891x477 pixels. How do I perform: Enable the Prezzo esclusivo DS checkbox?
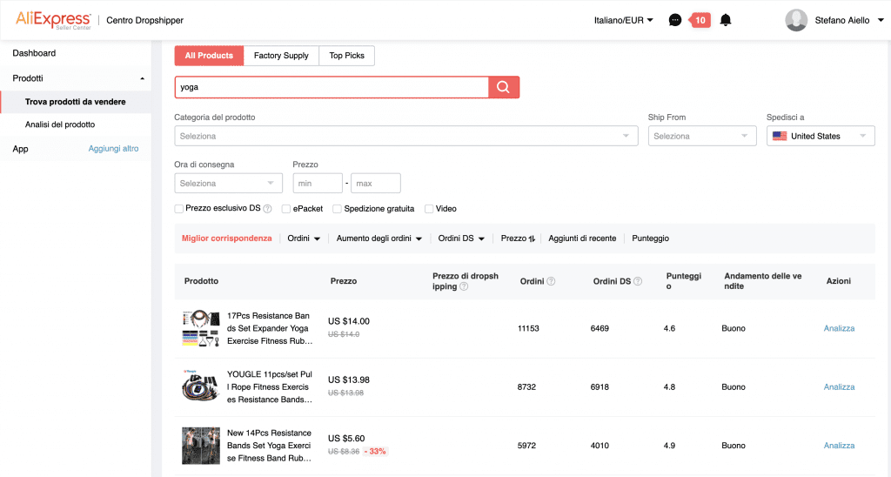(x=179, y=209)
